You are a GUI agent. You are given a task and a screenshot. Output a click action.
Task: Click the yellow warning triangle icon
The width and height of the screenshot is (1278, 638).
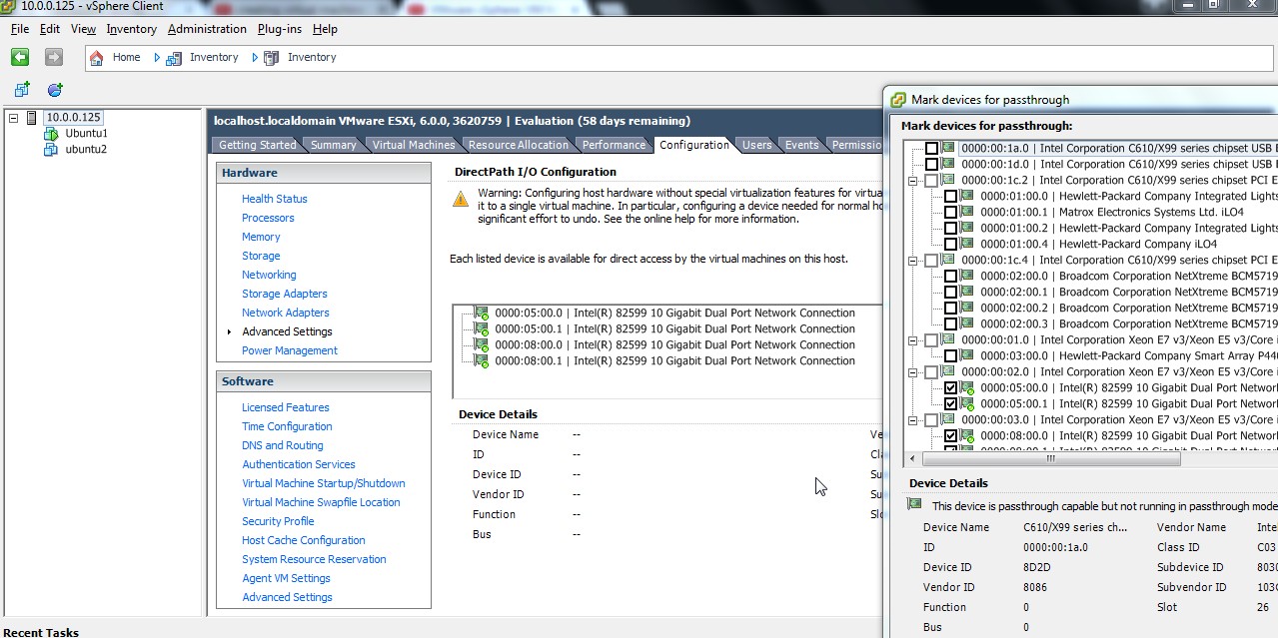coord(460,199)
